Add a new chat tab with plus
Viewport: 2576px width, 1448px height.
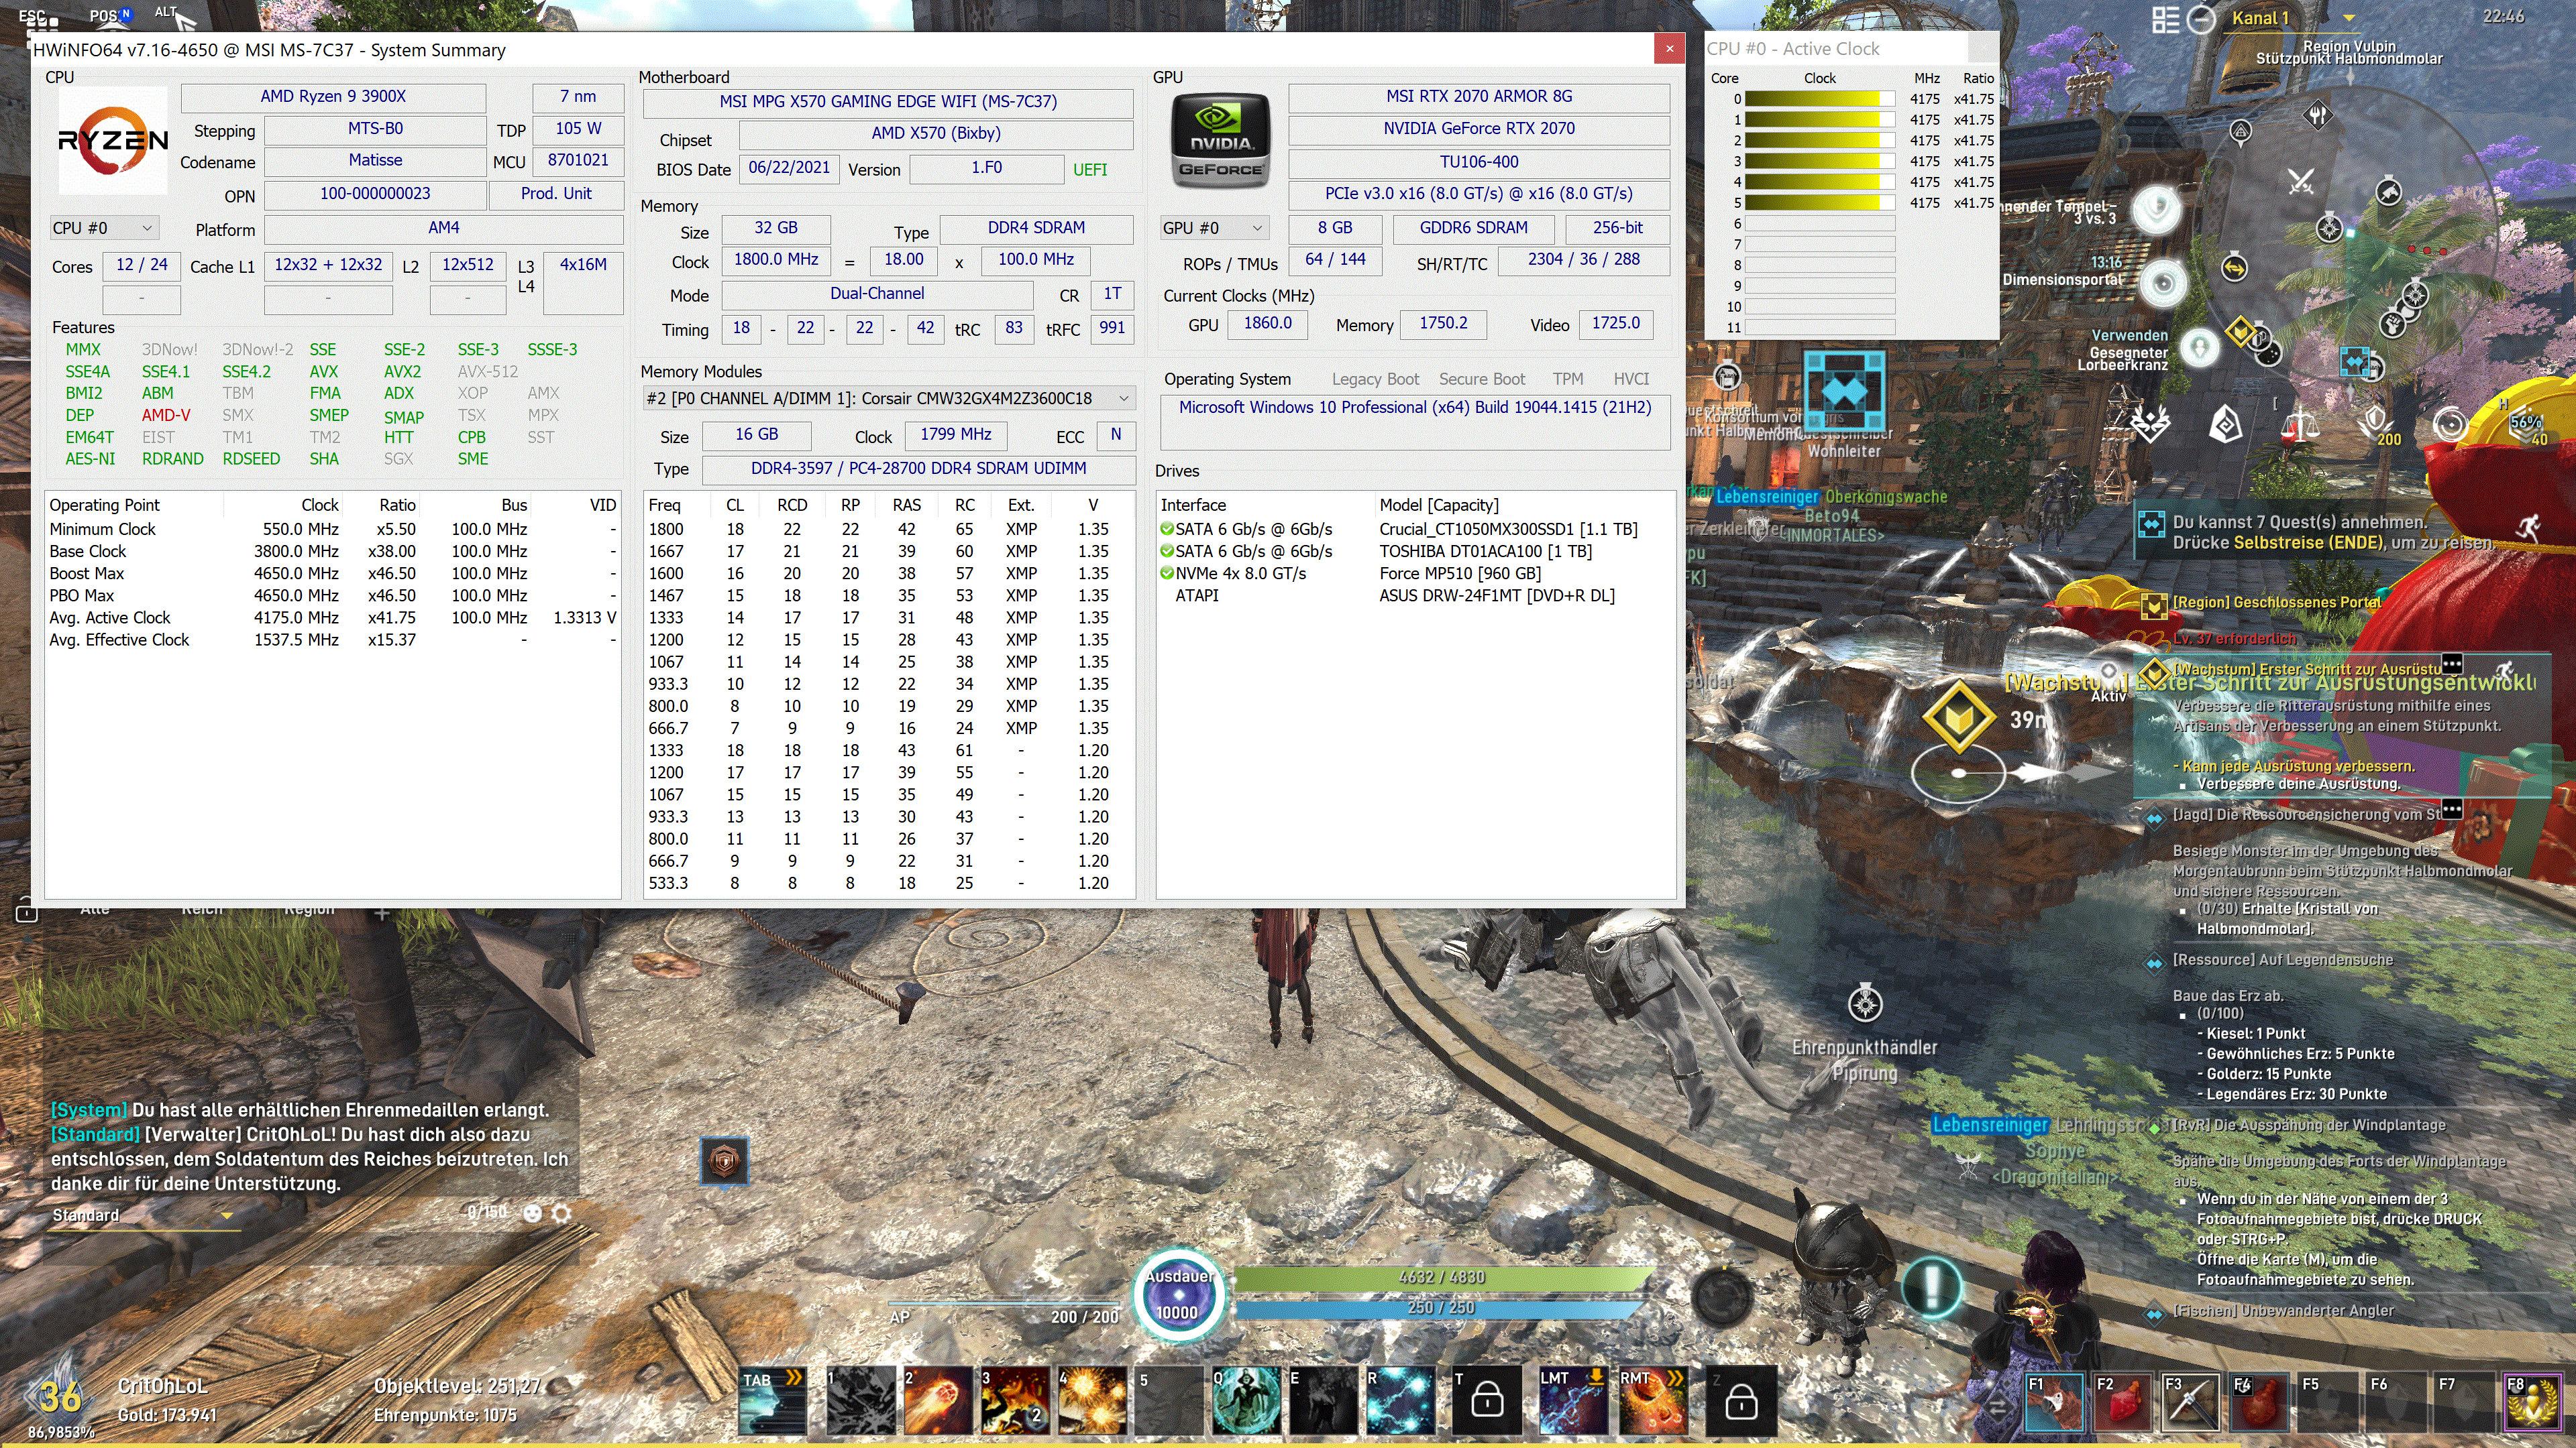382,913
